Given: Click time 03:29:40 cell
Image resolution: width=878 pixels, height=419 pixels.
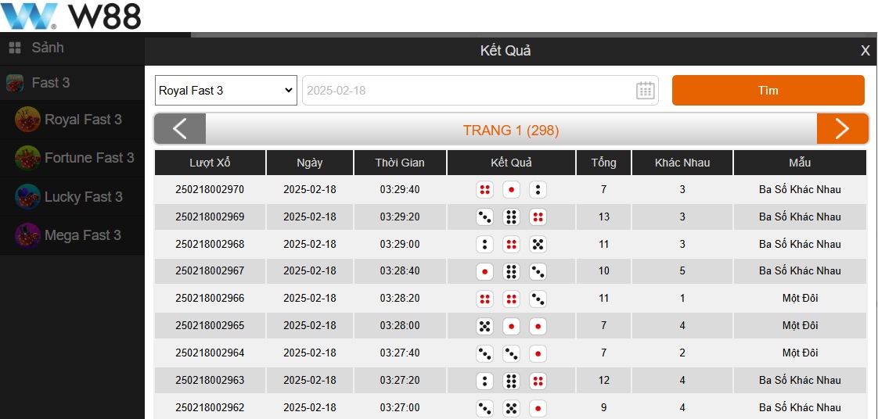Looking at the screenshot, I should [x=400, y=190].
